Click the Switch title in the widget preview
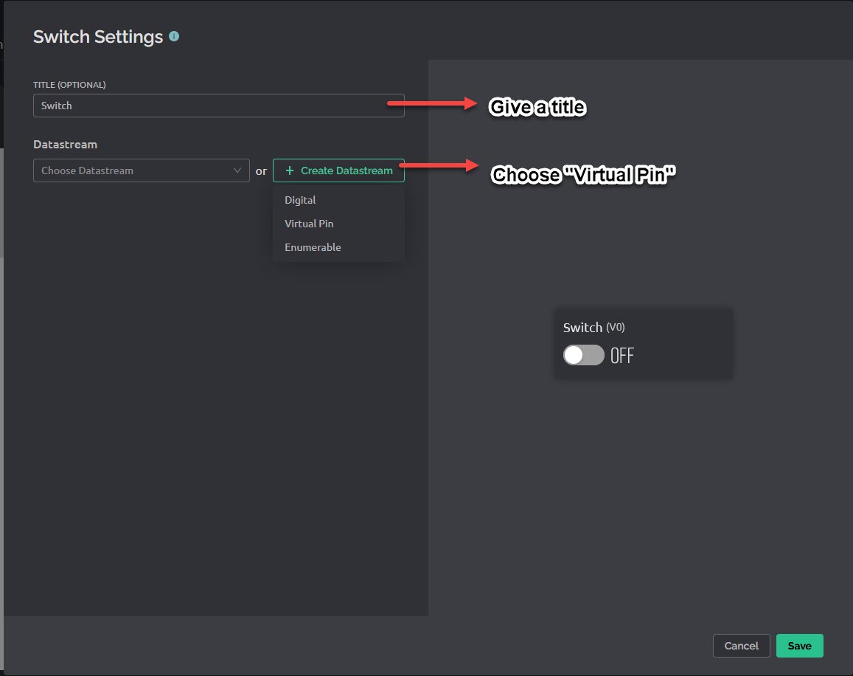Screen dimensions: 853x676 click(x=582, y=328)
